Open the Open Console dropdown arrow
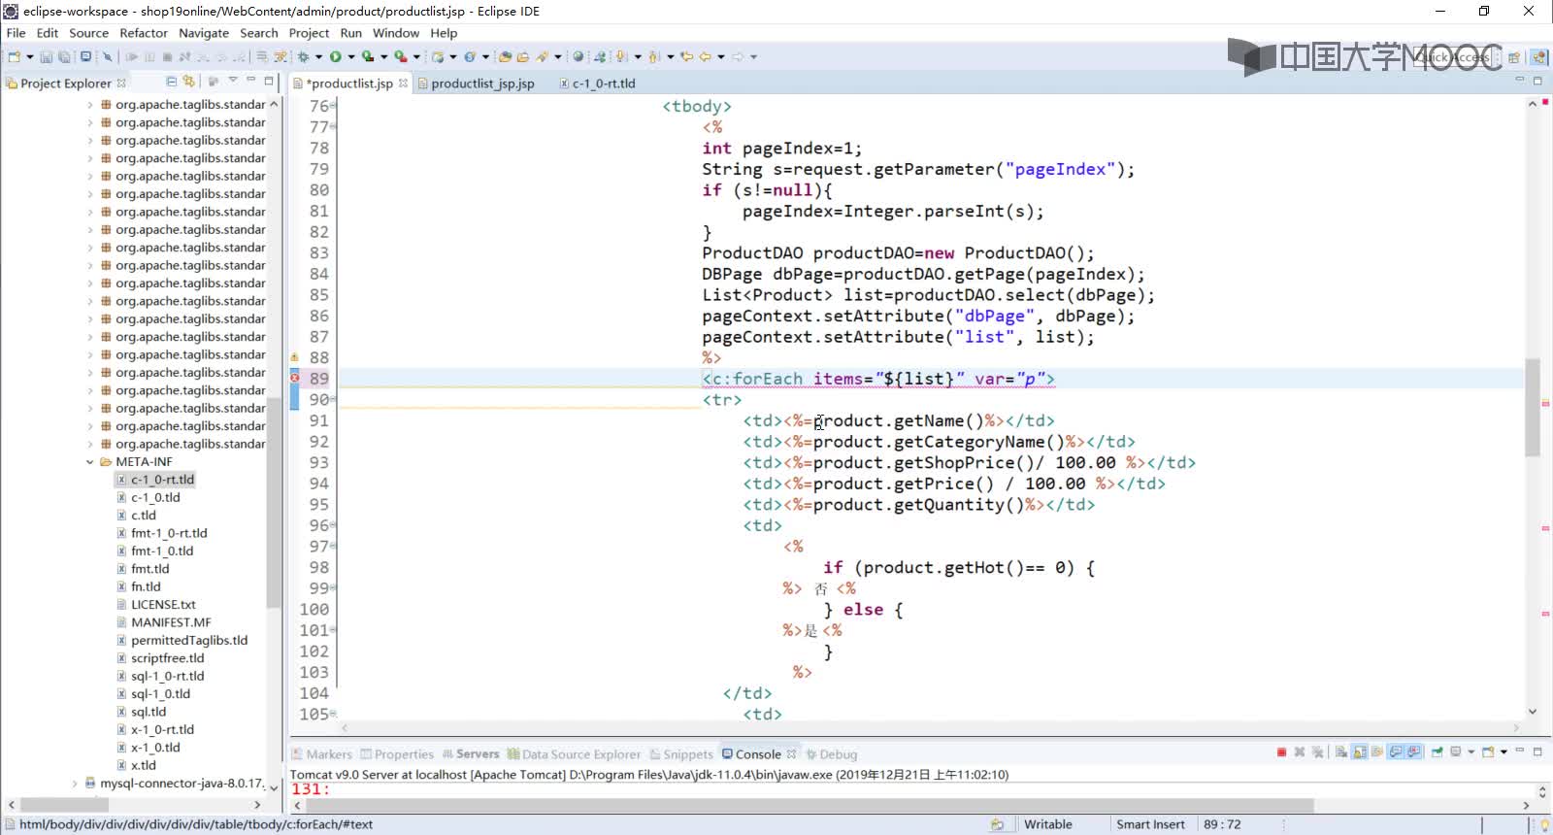This screenshot has width=1553, height=835. pos(1504,752)
